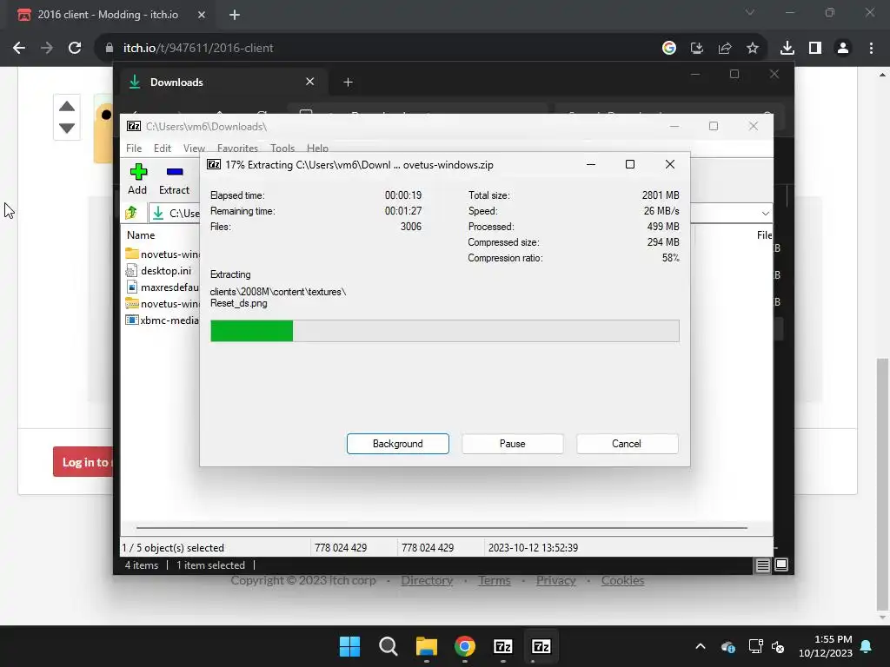The height and width of the screenshot is (667, 890).
Task: Show hidden system tray icons
Action: 701,646
